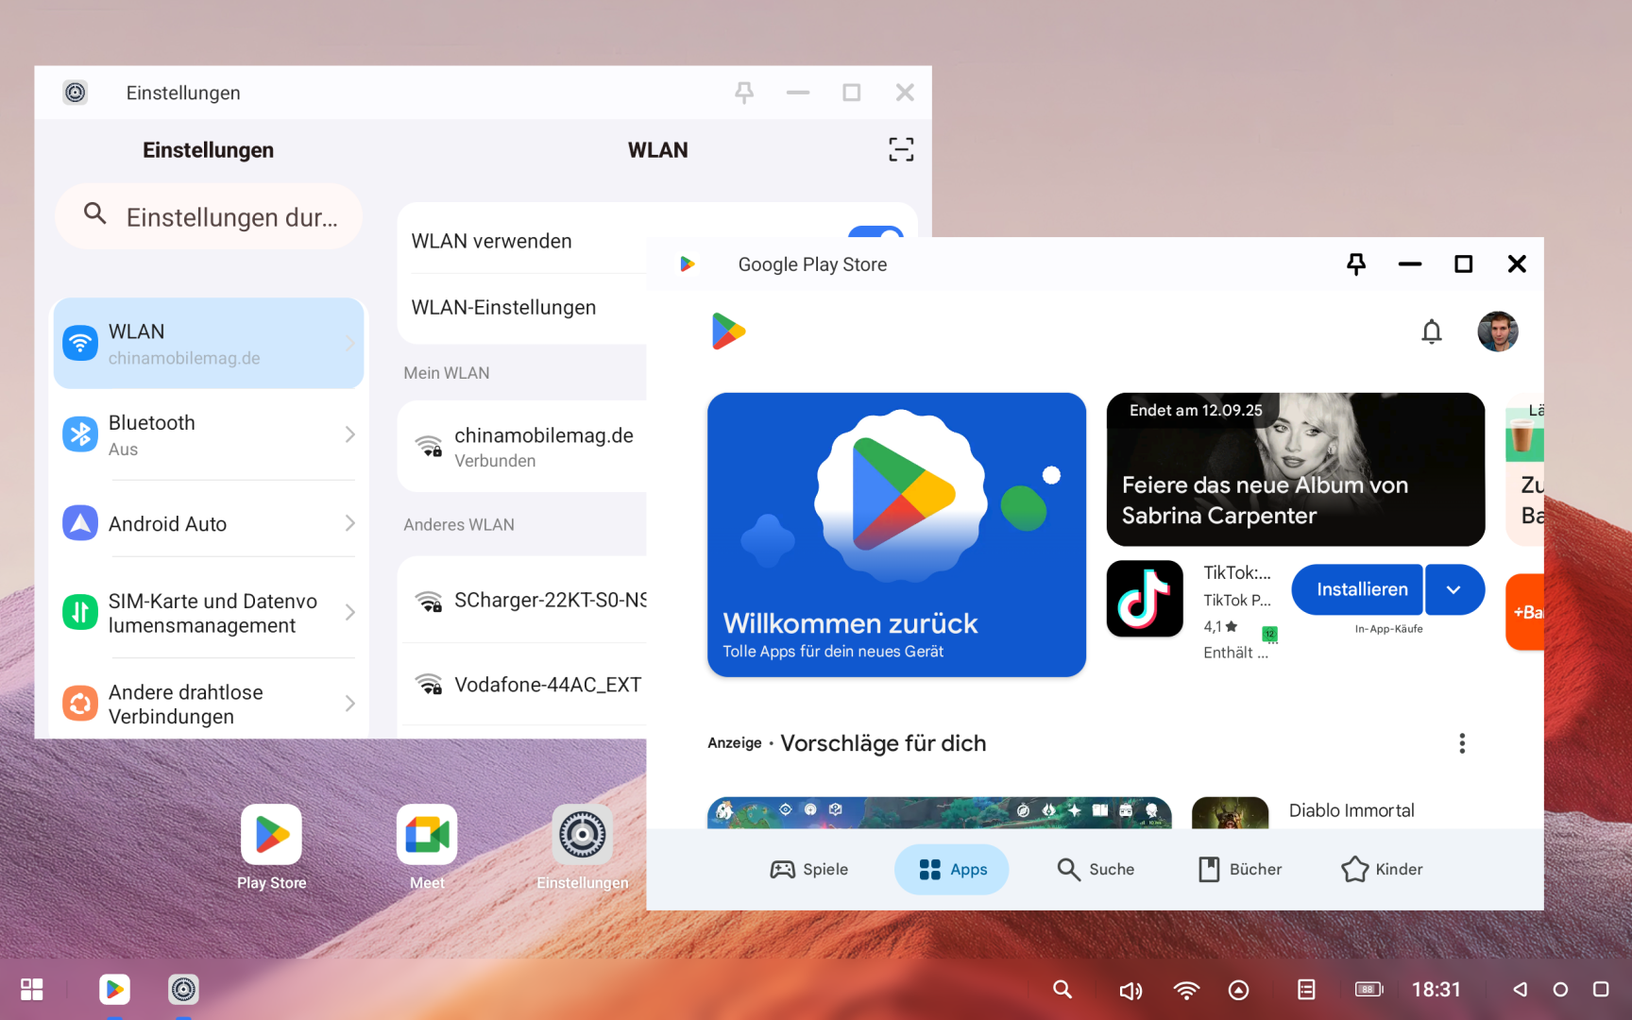Scan QR code icon in WLAN header
Screen dimensions: 1632x1020
coord(901,149)
